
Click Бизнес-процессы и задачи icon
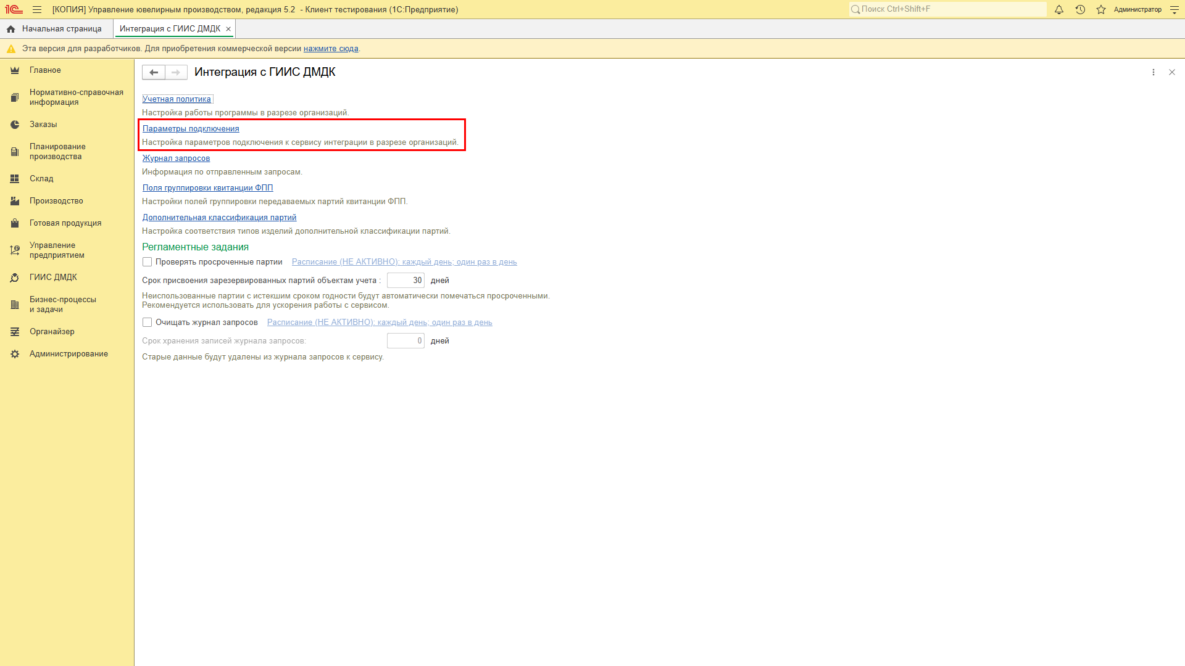tap(15, 305)
